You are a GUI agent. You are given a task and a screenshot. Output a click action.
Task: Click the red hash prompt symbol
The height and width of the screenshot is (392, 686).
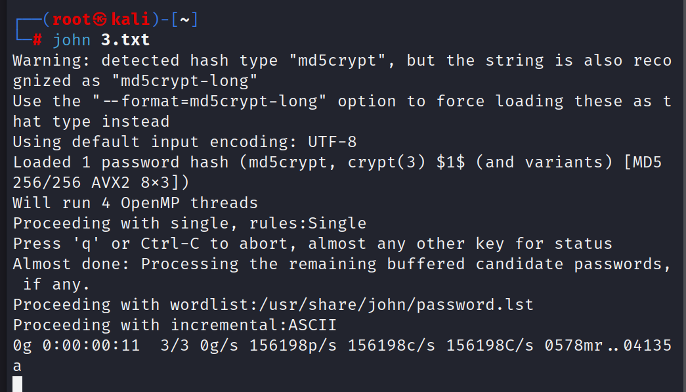pyautogui.click(x=37, y=40)
